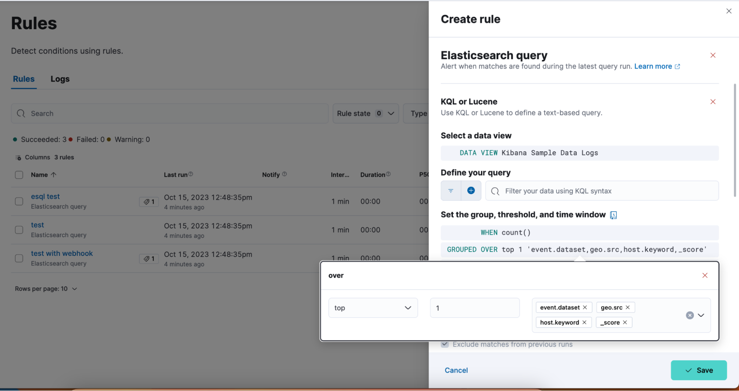
Task: Close the over popover with red X
Action: [705, 275]
